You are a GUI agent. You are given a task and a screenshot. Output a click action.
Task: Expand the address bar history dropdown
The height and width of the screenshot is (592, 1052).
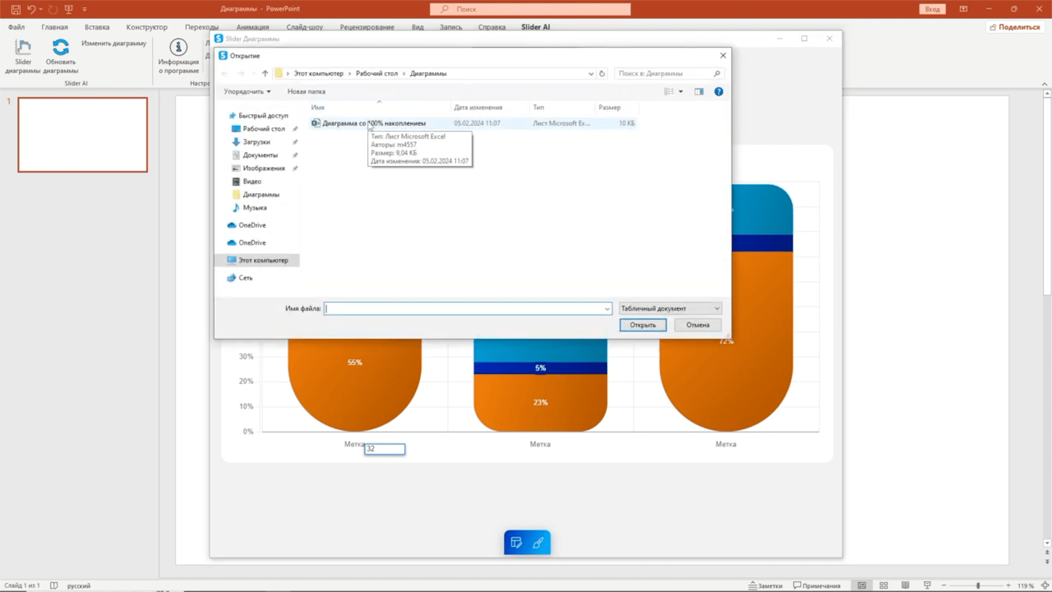pyautogui.click(x=591, y=73)
